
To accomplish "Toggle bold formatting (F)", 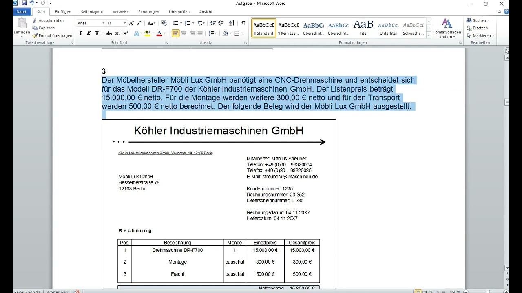I will (81, 33).
